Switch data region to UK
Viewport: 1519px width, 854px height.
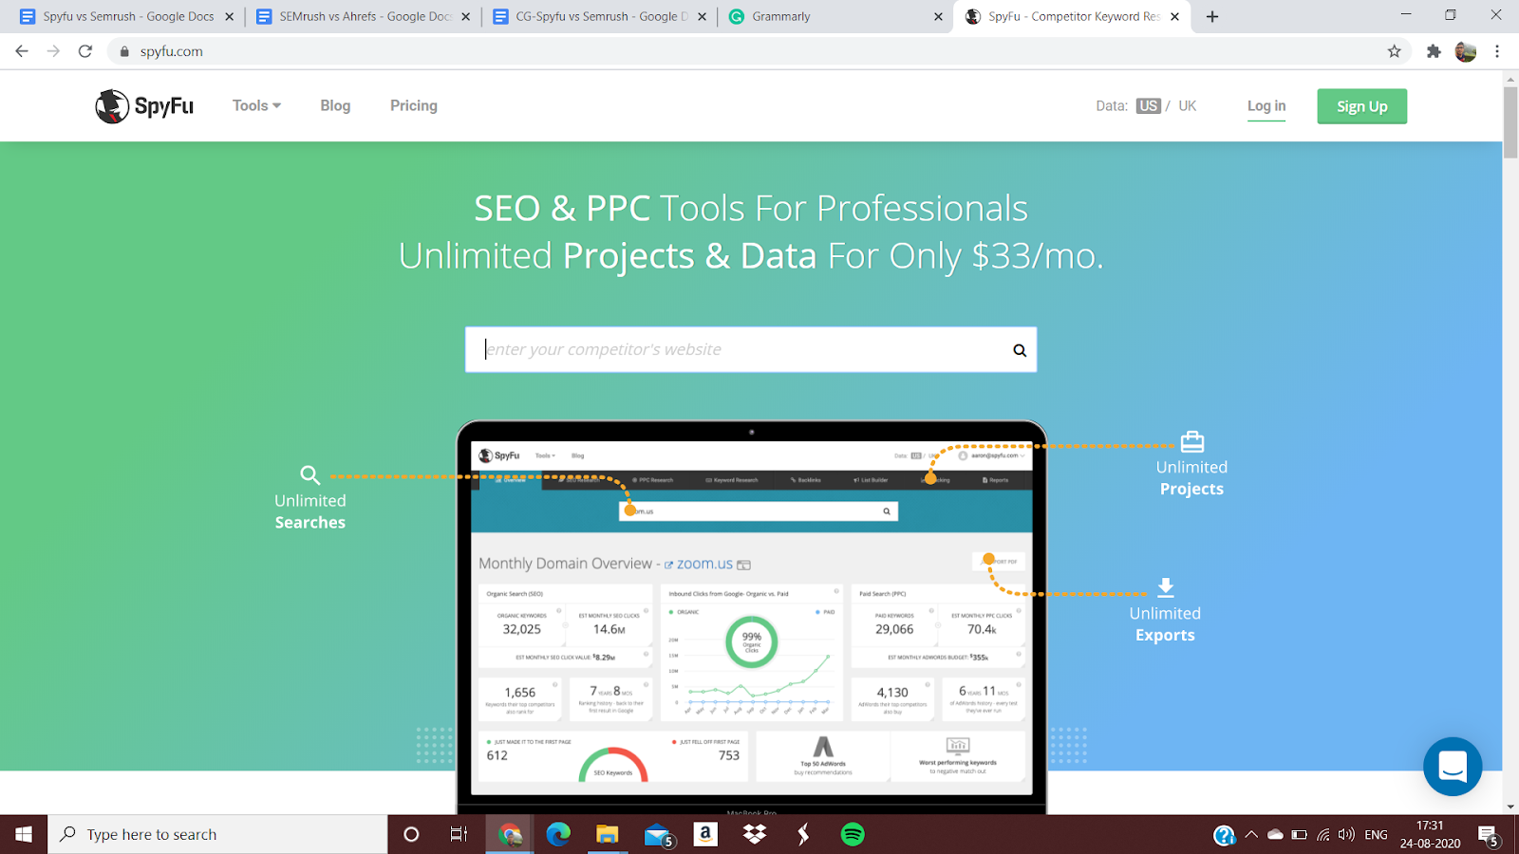(1188, 105)
